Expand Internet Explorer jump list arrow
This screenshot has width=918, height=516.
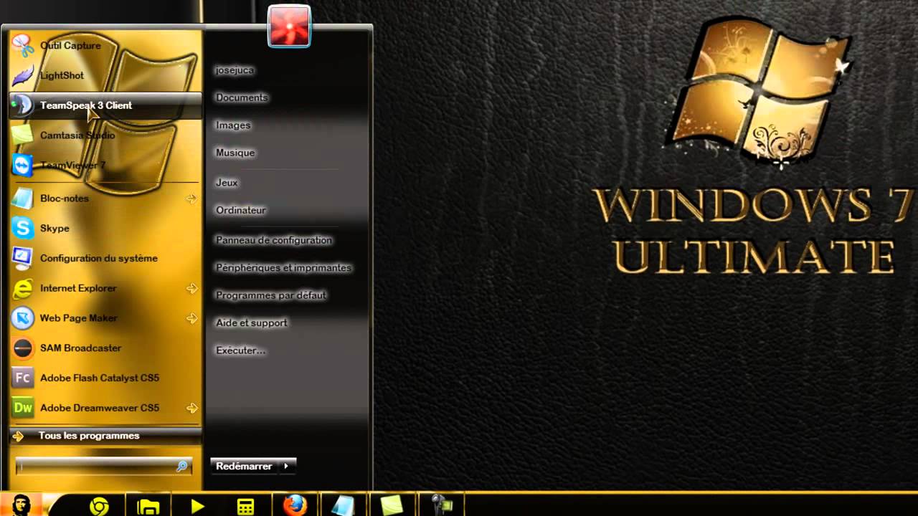191,288
